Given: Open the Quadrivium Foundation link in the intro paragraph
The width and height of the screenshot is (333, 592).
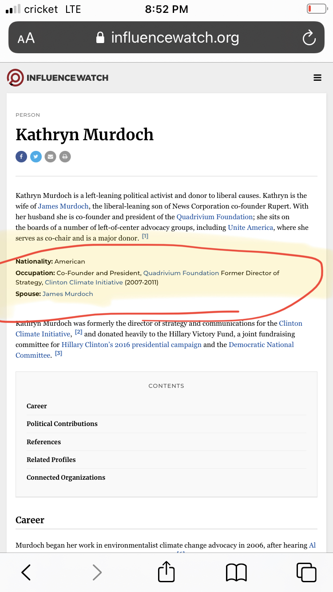Looking at the screenshot, I should click(x=214, y=217).
